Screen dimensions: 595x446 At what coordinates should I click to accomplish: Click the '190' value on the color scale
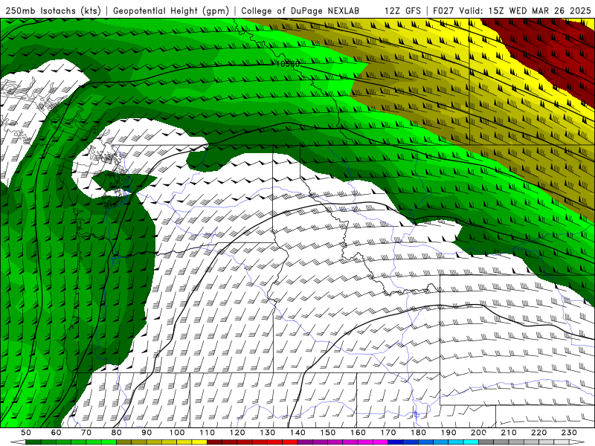[x=448, y=433]
